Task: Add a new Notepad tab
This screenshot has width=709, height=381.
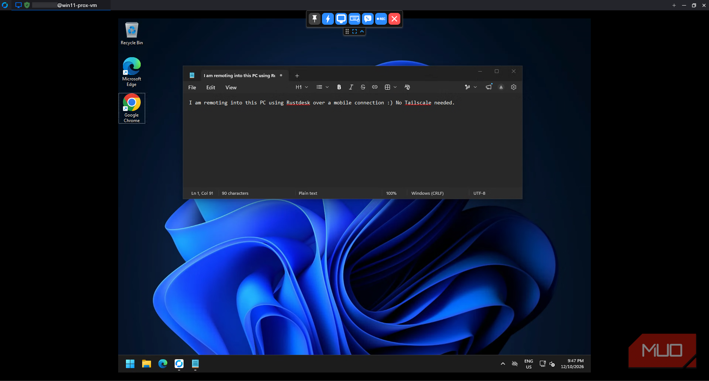Action: 297,76
